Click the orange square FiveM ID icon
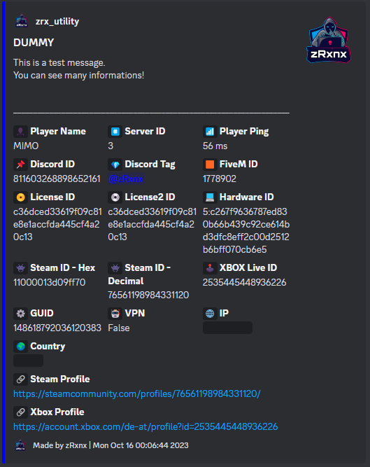Screen dimensions: 370x467 (x=210, y=164)
